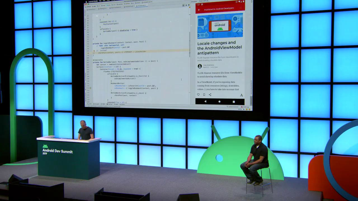This screenshot has height=201, width=358.
Task: Tap the Android back triangle navigation button
Action: [205, 101]
